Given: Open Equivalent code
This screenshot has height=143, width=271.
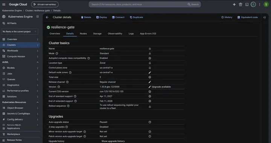Looking at the screenshot, I should (x=248, y=17).
